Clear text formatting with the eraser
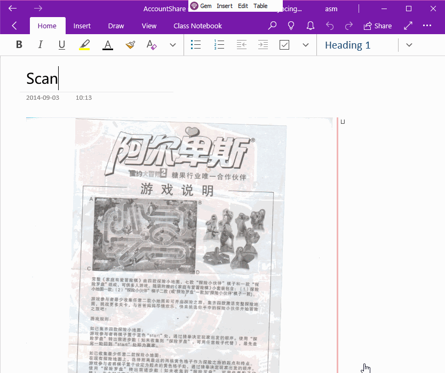The height and width of the screenshot is (373, 445). click(x=152, y=45)
